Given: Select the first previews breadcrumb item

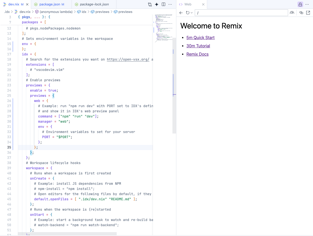Looking at the screenshot, I should point(100,12).
